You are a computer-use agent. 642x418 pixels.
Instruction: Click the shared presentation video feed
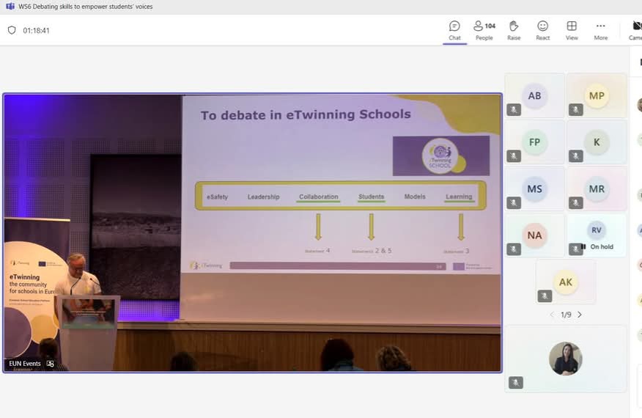pos(253,232)
